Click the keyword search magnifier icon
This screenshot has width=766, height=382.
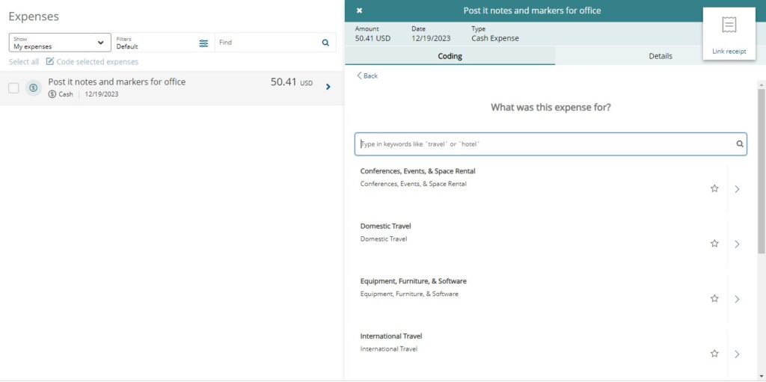[x=739, y=144]
